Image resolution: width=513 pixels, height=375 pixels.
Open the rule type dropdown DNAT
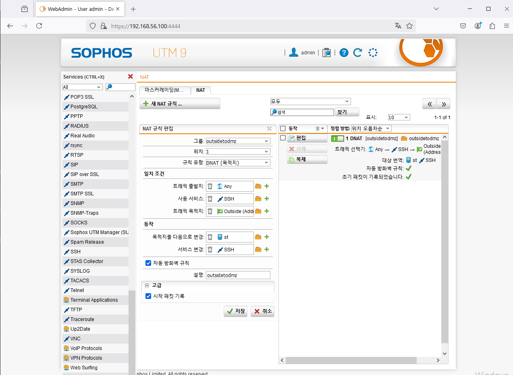238,163
